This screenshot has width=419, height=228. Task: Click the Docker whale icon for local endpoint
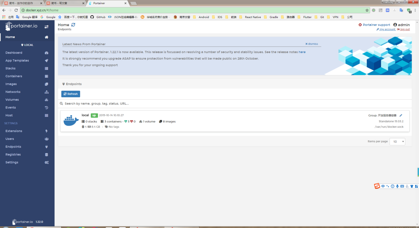[x=71, y=121]
